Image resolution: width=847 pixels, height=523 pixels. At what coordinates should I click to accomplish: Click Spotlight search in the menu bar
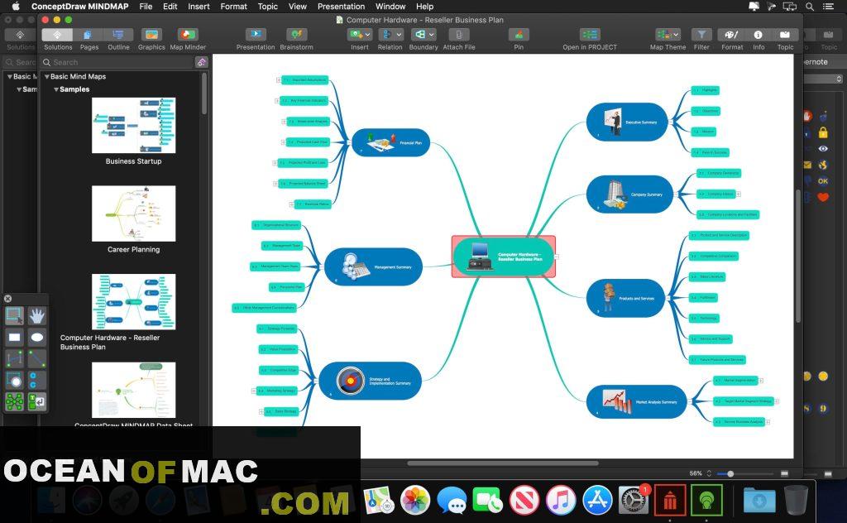click(x=810, y=7)
